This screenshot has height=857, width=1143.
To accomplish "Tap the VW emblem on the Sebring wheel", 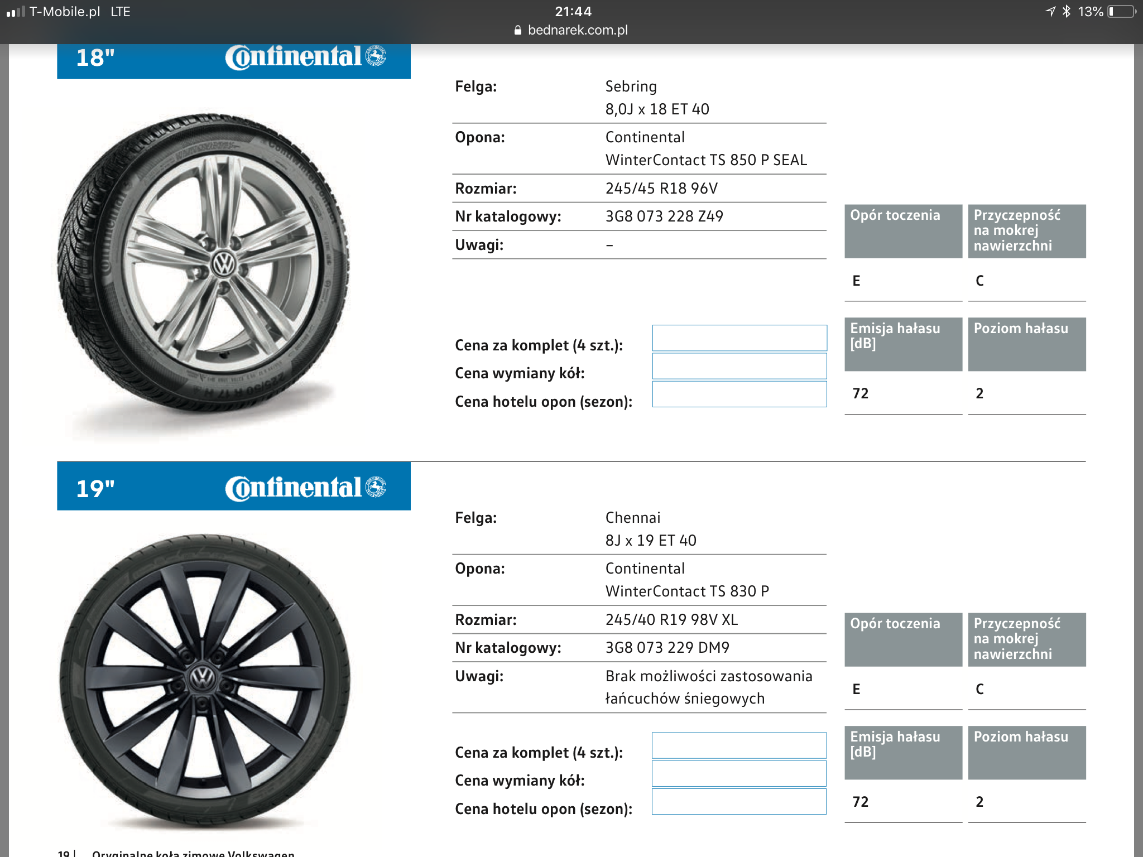I will (224, 264).
